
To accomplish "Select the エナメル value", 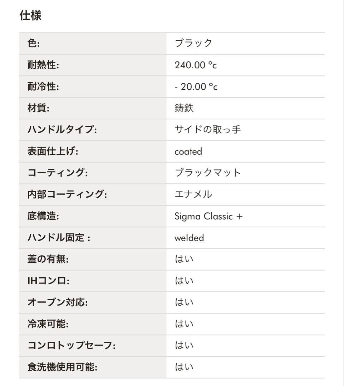I will 193,194.
